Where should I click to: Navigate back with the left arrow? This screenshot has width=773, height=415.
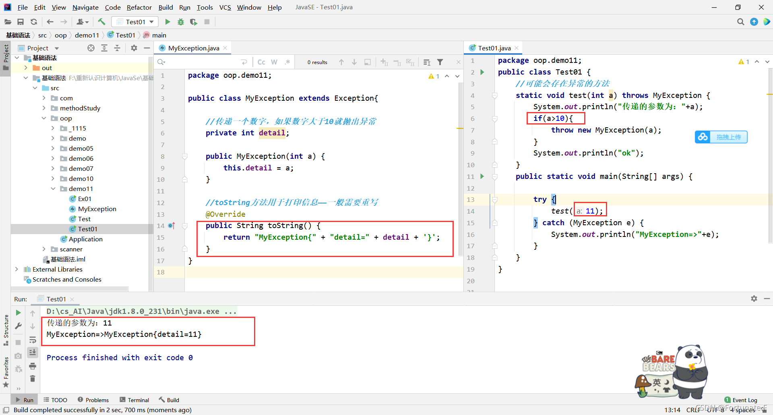pyautogui.click(x=50, y=22)
